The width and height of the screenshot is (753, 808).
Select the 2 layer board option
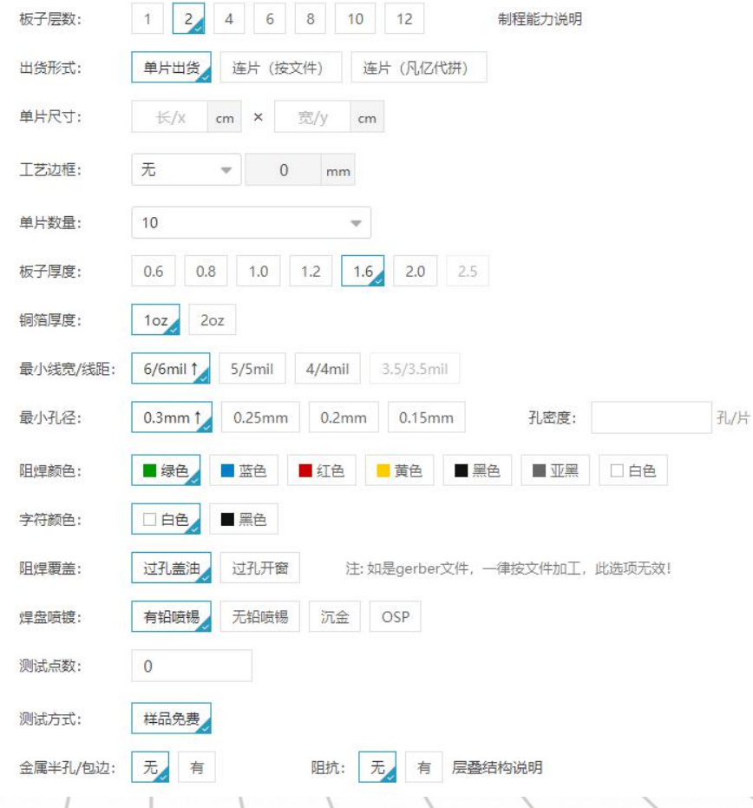pyautogui.click(x=188, y=18)
